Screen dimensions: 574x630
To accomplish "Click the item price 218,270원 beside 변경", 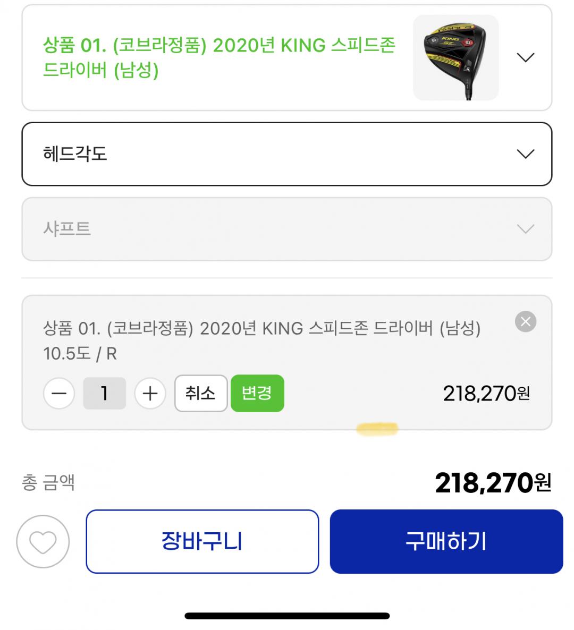I will pyautogui.click(x=486, y=394).
